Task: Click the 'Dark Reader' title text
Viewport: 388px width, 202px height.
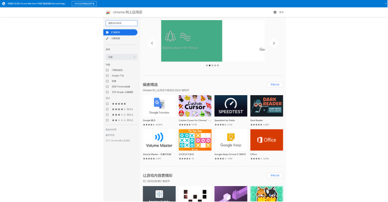Action: [257, 121]
